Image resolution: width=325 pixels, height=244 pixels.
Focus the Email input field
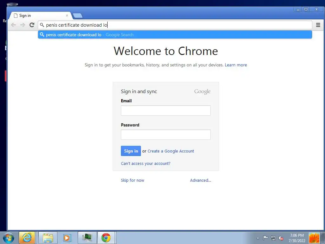pyautogui.click(x=166, y=111)
